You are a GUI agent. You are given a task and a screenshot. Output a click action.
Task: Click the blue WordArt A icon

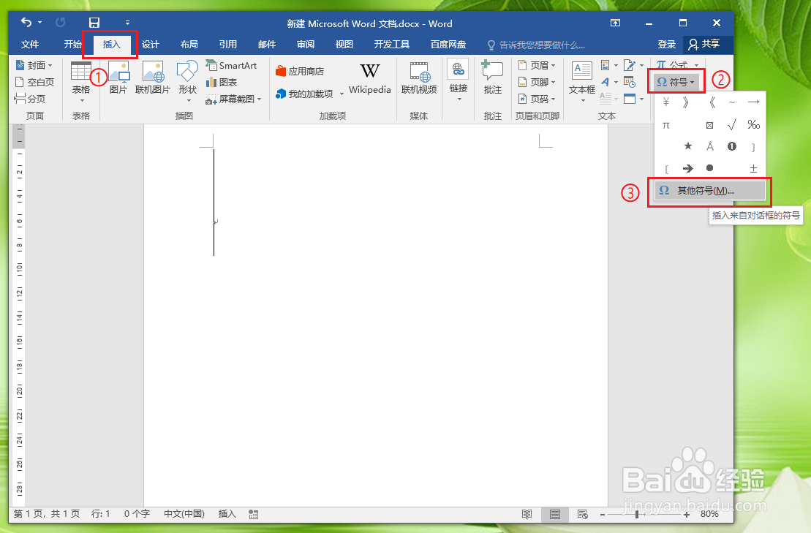[x=606, y=82]
